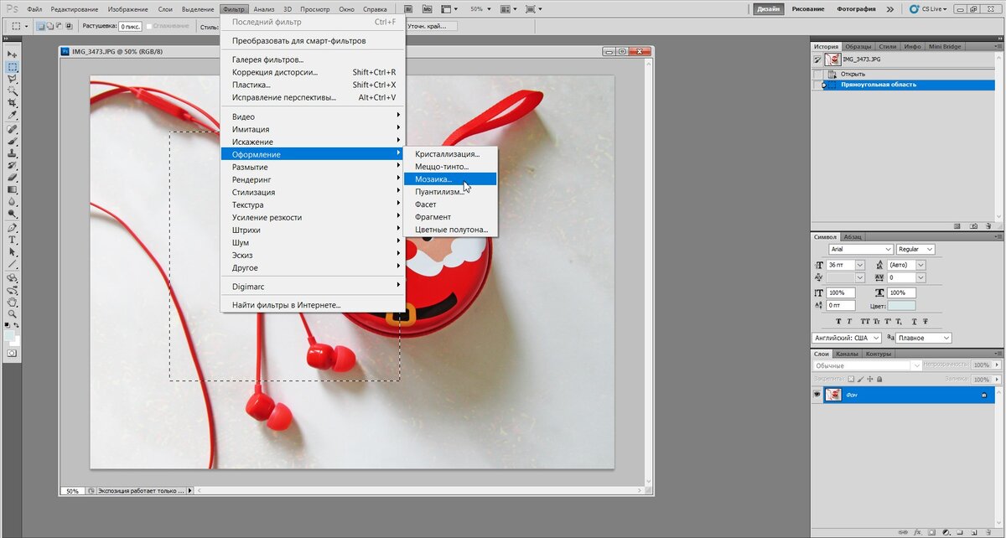1006x538 pixels.
Task: Click Рисование workspace button
Action: 810,8
